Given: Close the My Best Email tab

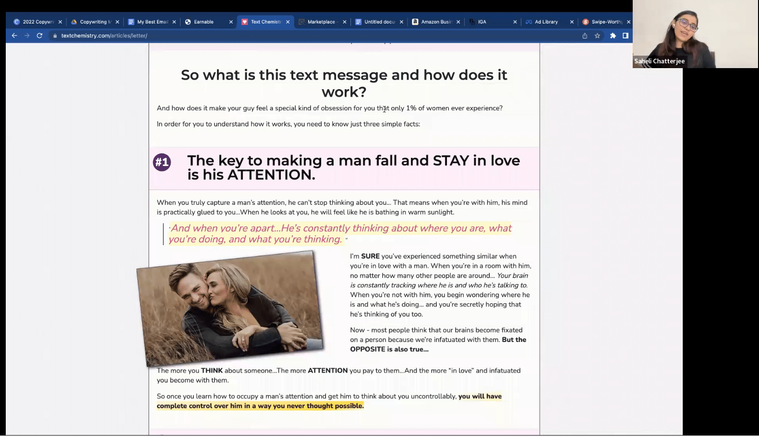Looking at the screenshot, I should coord(174,22).
